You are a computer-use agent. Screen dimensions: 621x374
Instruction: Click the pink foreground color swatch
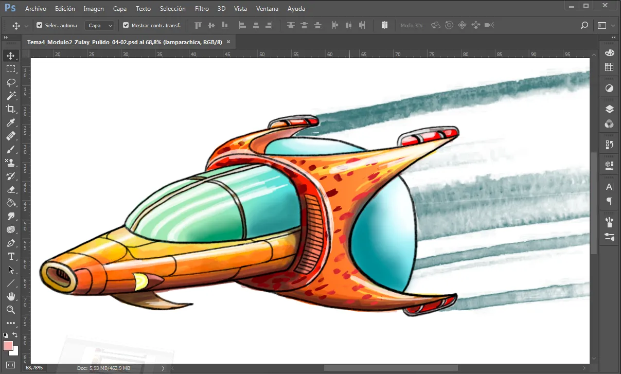8,346
